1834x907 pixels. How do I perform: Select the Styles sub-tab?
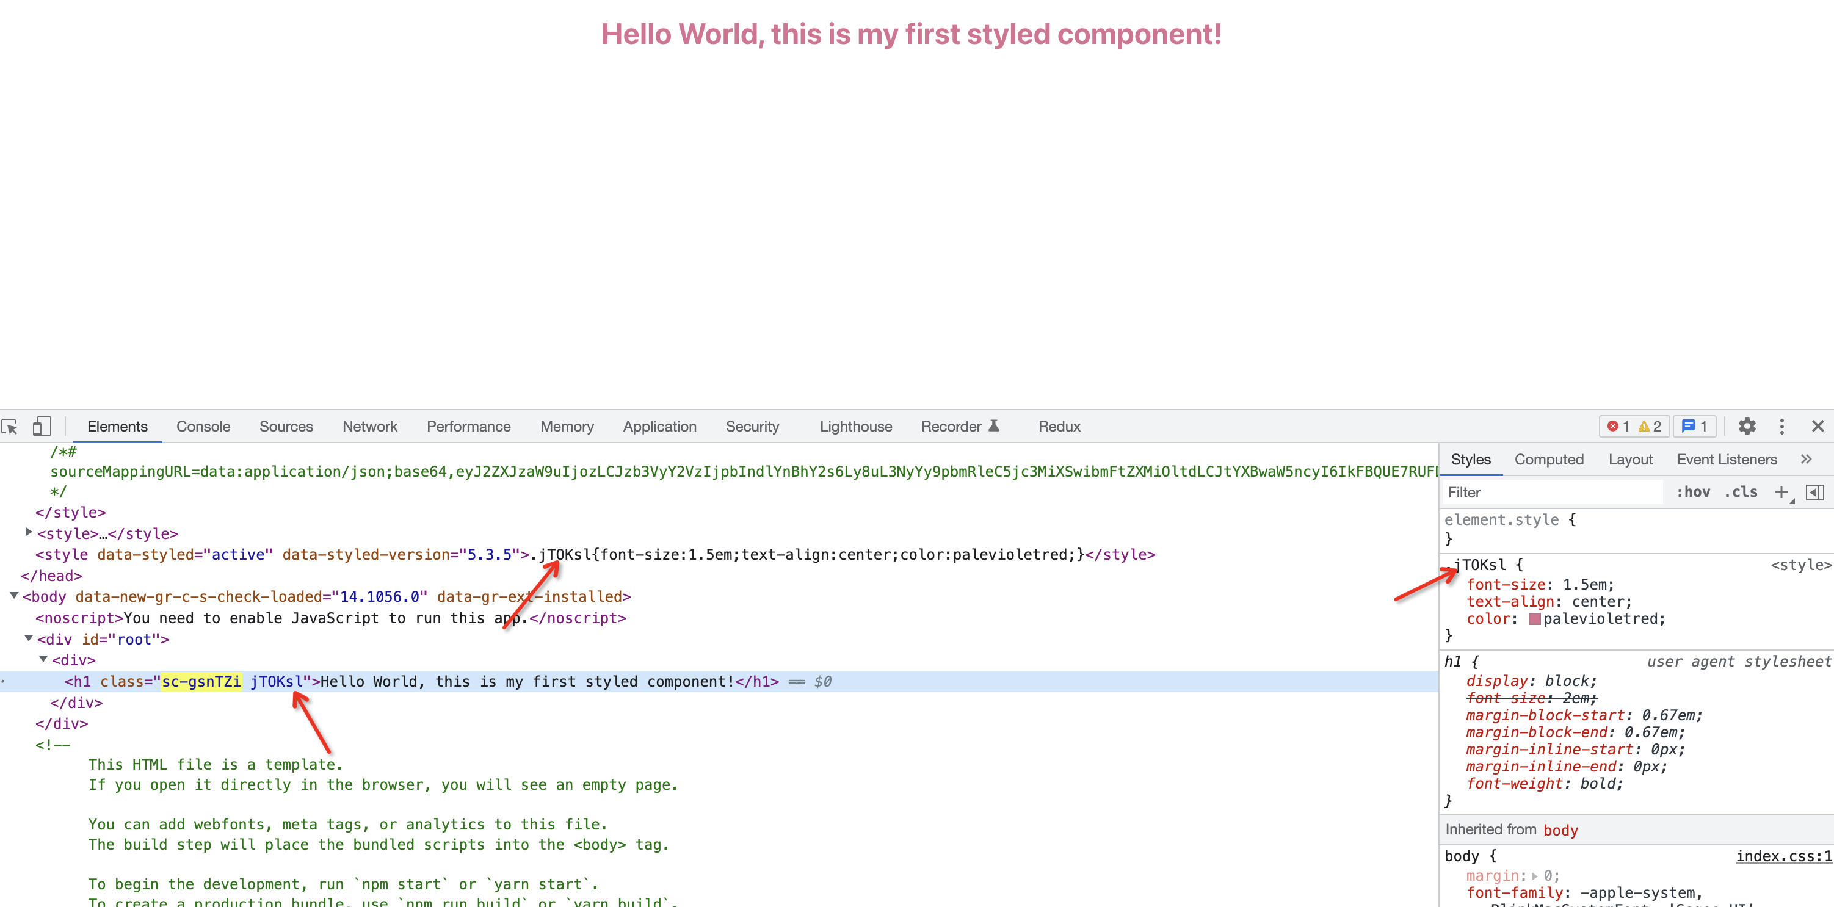click(1470, 459)
